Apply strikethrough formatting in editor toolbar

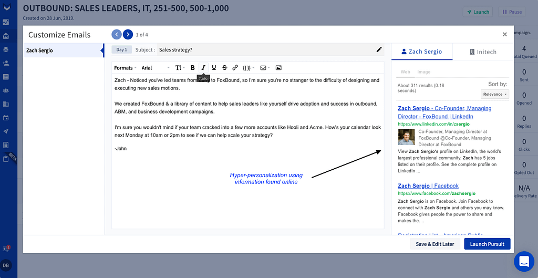click(x=224, y=68)
